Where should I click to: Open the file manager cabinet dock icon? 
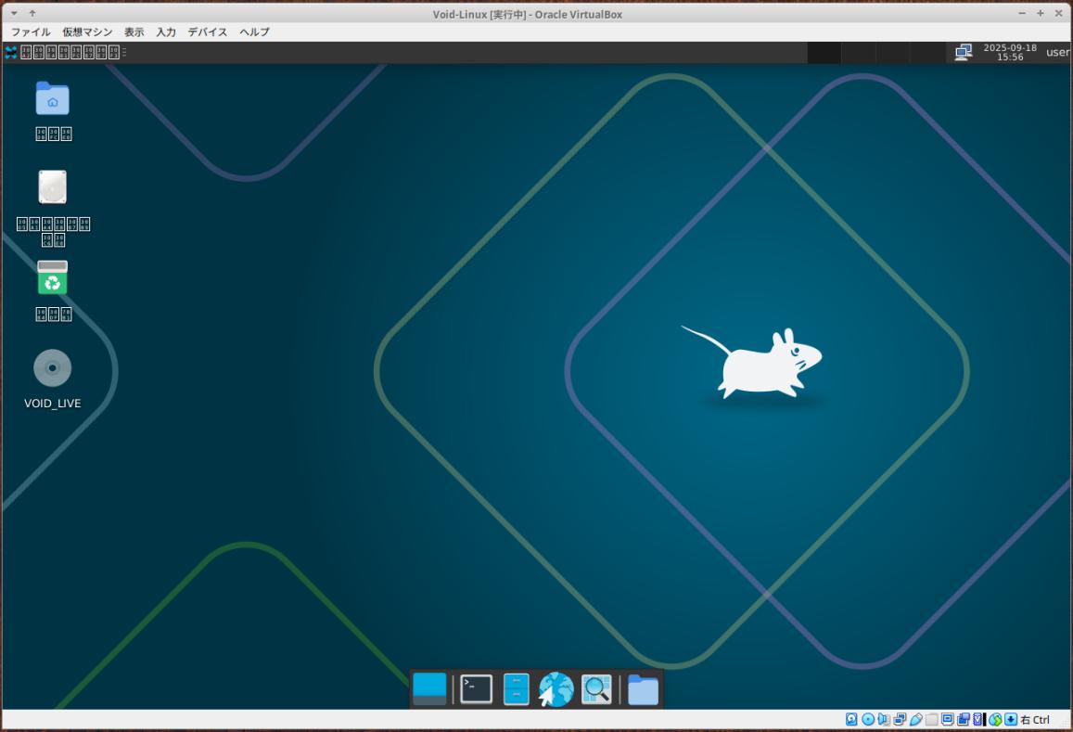tap(516, 689)
